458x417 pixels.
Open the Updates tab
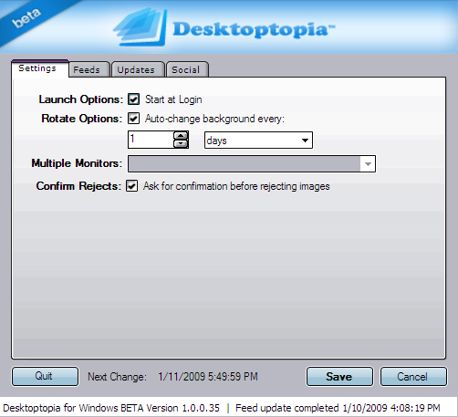[136, 69]
